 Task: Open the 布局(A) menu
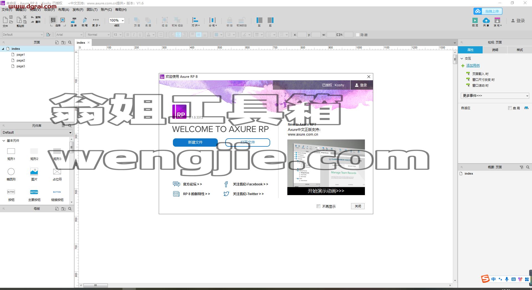coord(63,9)
